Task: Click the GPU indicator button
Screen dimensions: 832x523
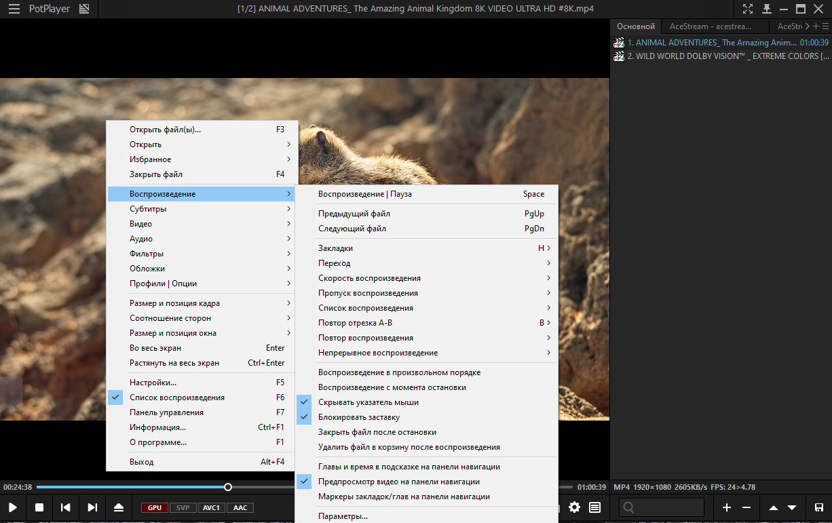Action: [x=155, y=507]
